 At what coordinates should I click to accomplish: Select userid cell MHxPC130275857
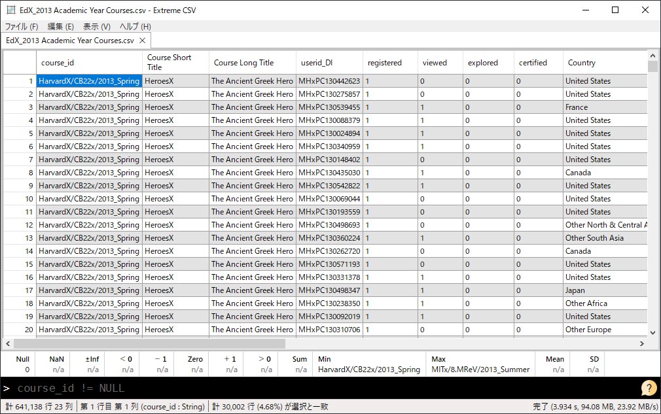[x=330, y=94]
